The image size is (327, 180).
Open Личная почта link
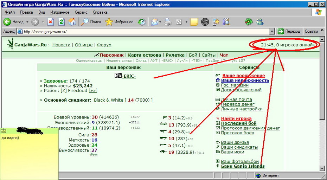pos(237,99)
